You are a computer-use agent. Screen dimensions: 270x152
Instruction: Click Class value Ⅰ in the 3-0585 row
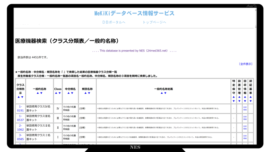click(x=58, y=137)
